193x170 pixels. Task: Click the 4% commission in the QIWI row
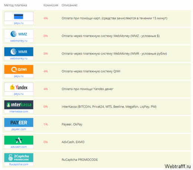pos(46,71)
